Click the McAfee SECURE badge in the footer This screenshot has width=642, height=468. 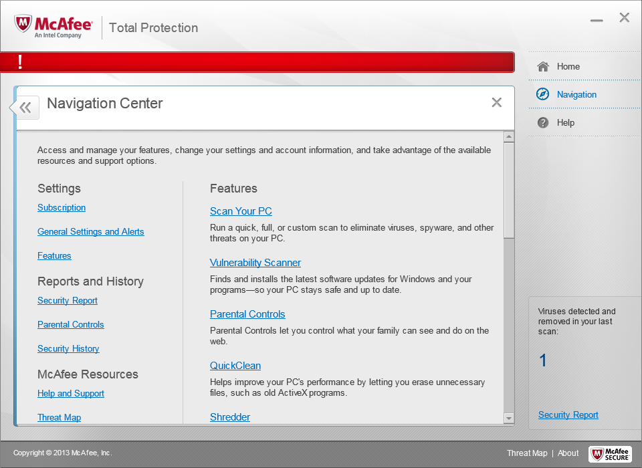point(609,453)
